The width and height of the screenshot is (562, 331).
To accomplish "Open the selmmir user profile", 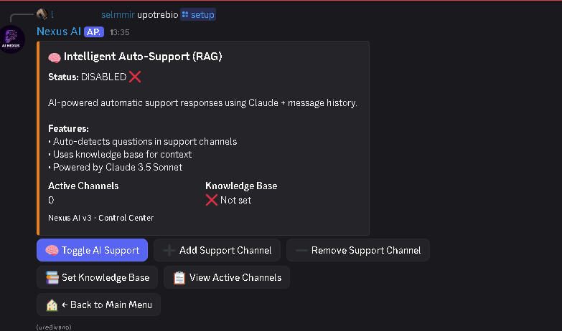I will pyautogui.click(x=118, y=14).
